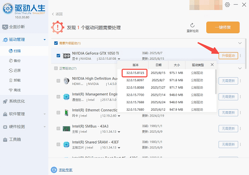Collapse the 需要升级驱动 section chevron
This screenshot has height=175, width=249.
[x=239, y=43]
